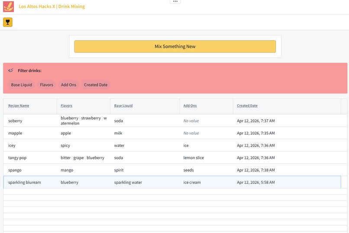Click the Los Altos Hacks app logo icon
349x233 pixels.
[9, 6]
